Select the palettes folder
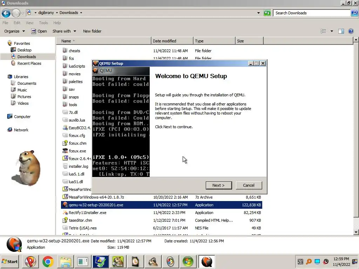The image size is (359, 269). point(76,81)
